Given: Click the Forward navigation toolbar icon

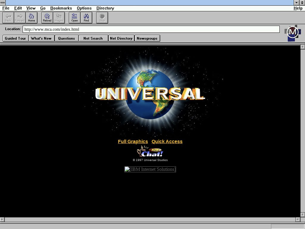Looking at the screenshot, I should tap(20, 18).
